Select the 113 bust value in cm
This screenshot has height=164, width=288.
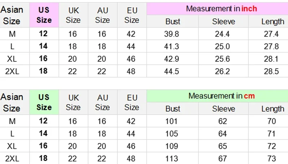172,159
